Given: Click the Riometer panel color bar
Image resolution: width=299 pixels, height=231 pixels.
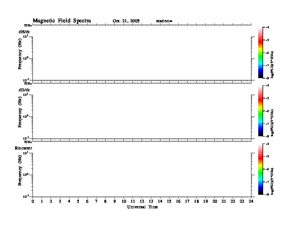Looking at the screenshot, I should click(260, 169).
